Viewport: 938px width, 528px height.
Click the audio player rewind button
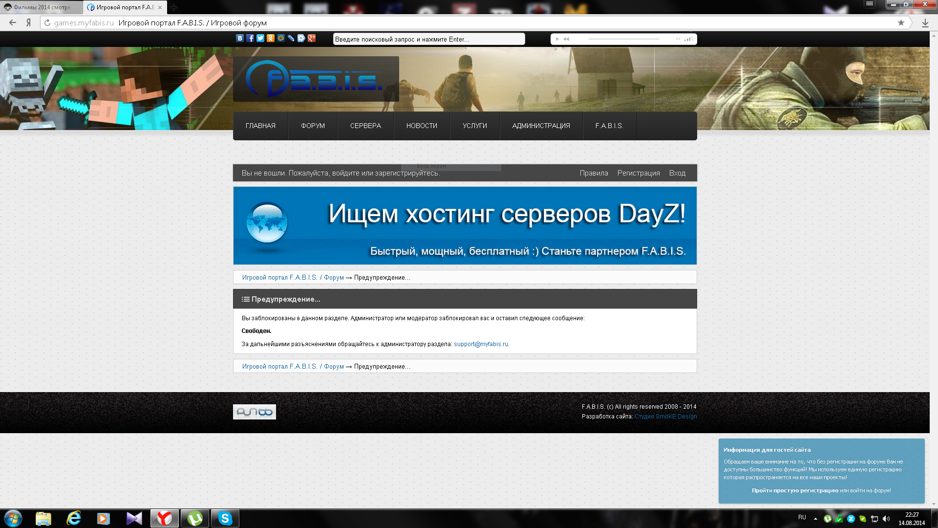[x=566, y=39]
